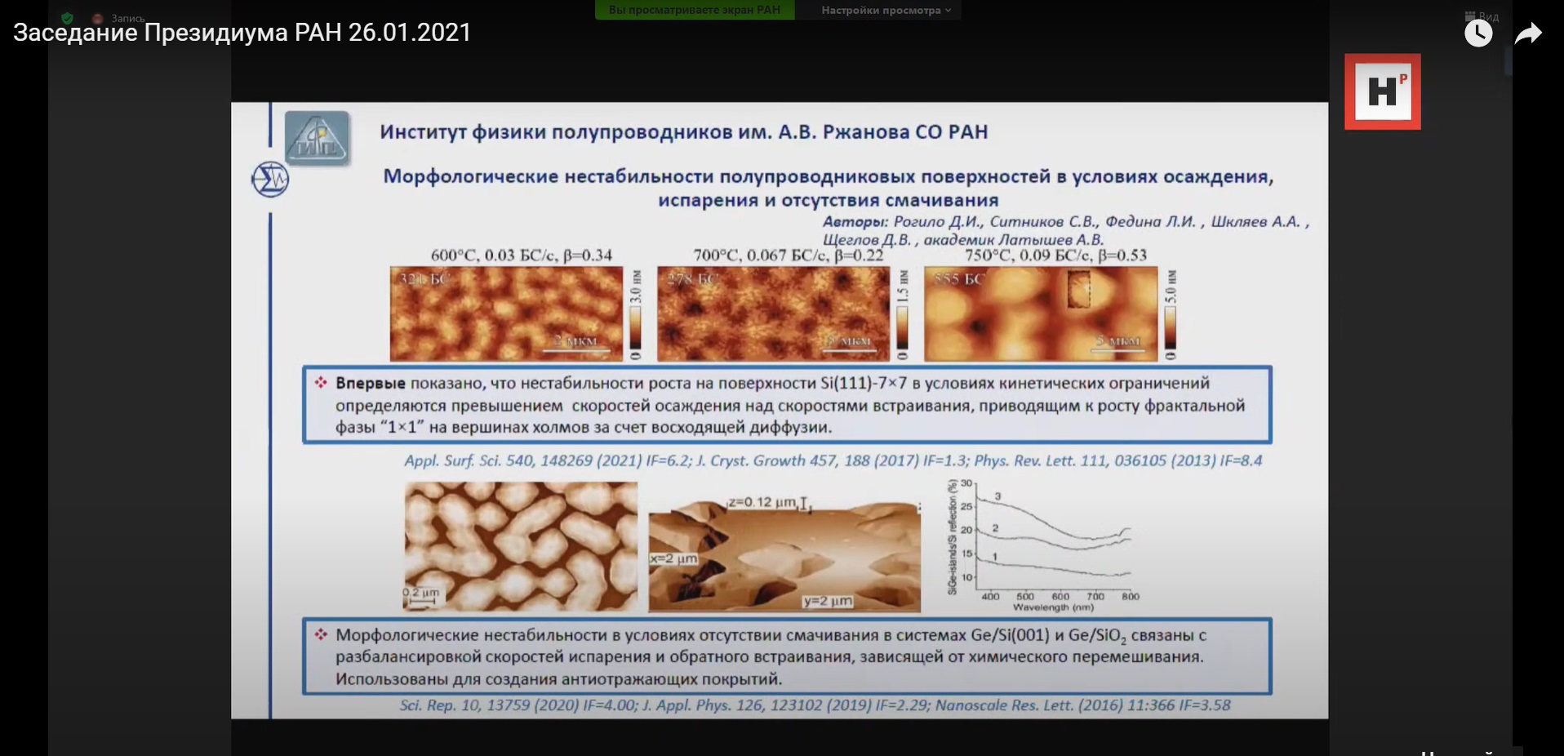Click the institute logo on the slide

pyautogui.click(x=318, y=138)
